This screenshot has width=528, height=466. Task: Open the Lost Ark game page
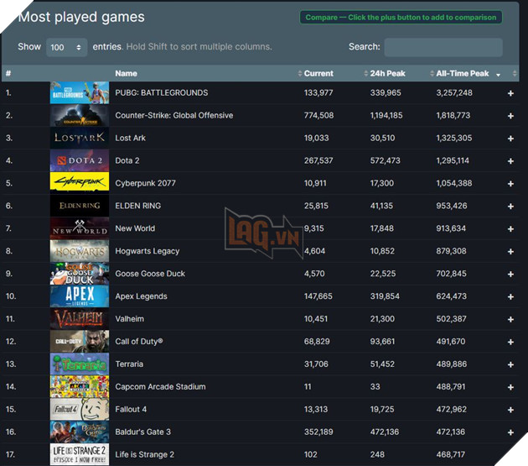[130, 138]
